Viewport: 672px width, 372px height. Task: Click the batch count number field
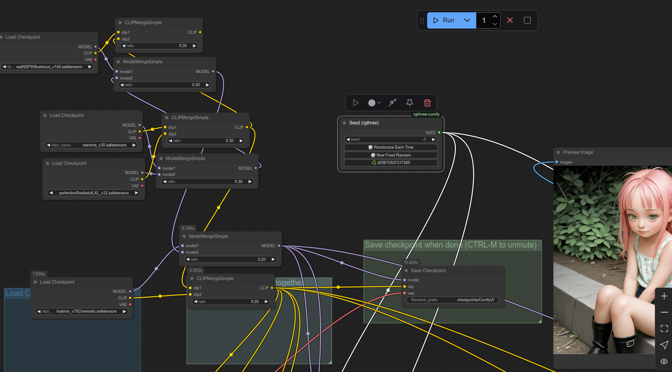(x=484, y=20)
